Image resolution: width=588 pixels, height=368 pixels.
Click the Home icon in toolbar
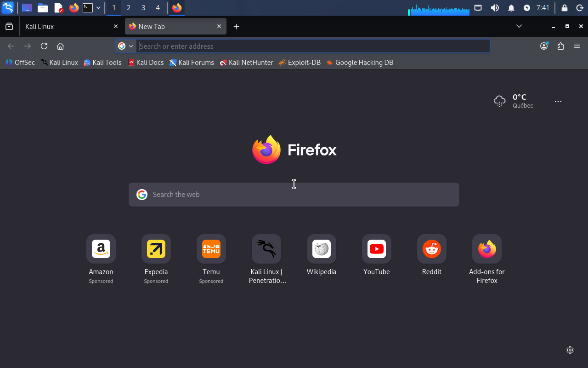point(60,46)
